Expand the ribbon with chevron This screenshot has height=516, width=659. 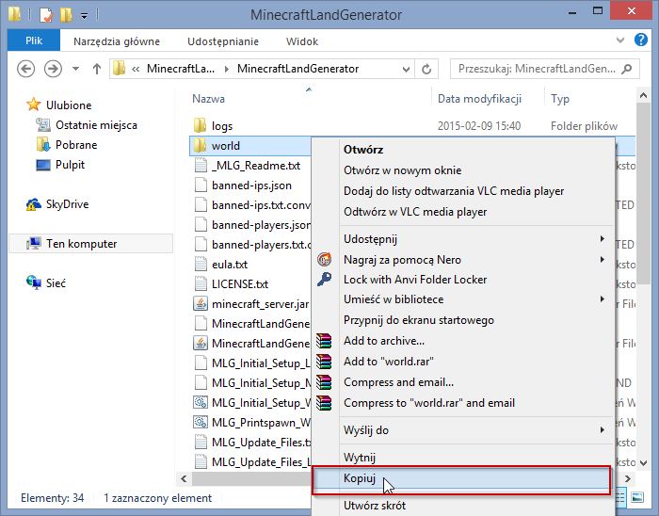(x=619, y=40)
